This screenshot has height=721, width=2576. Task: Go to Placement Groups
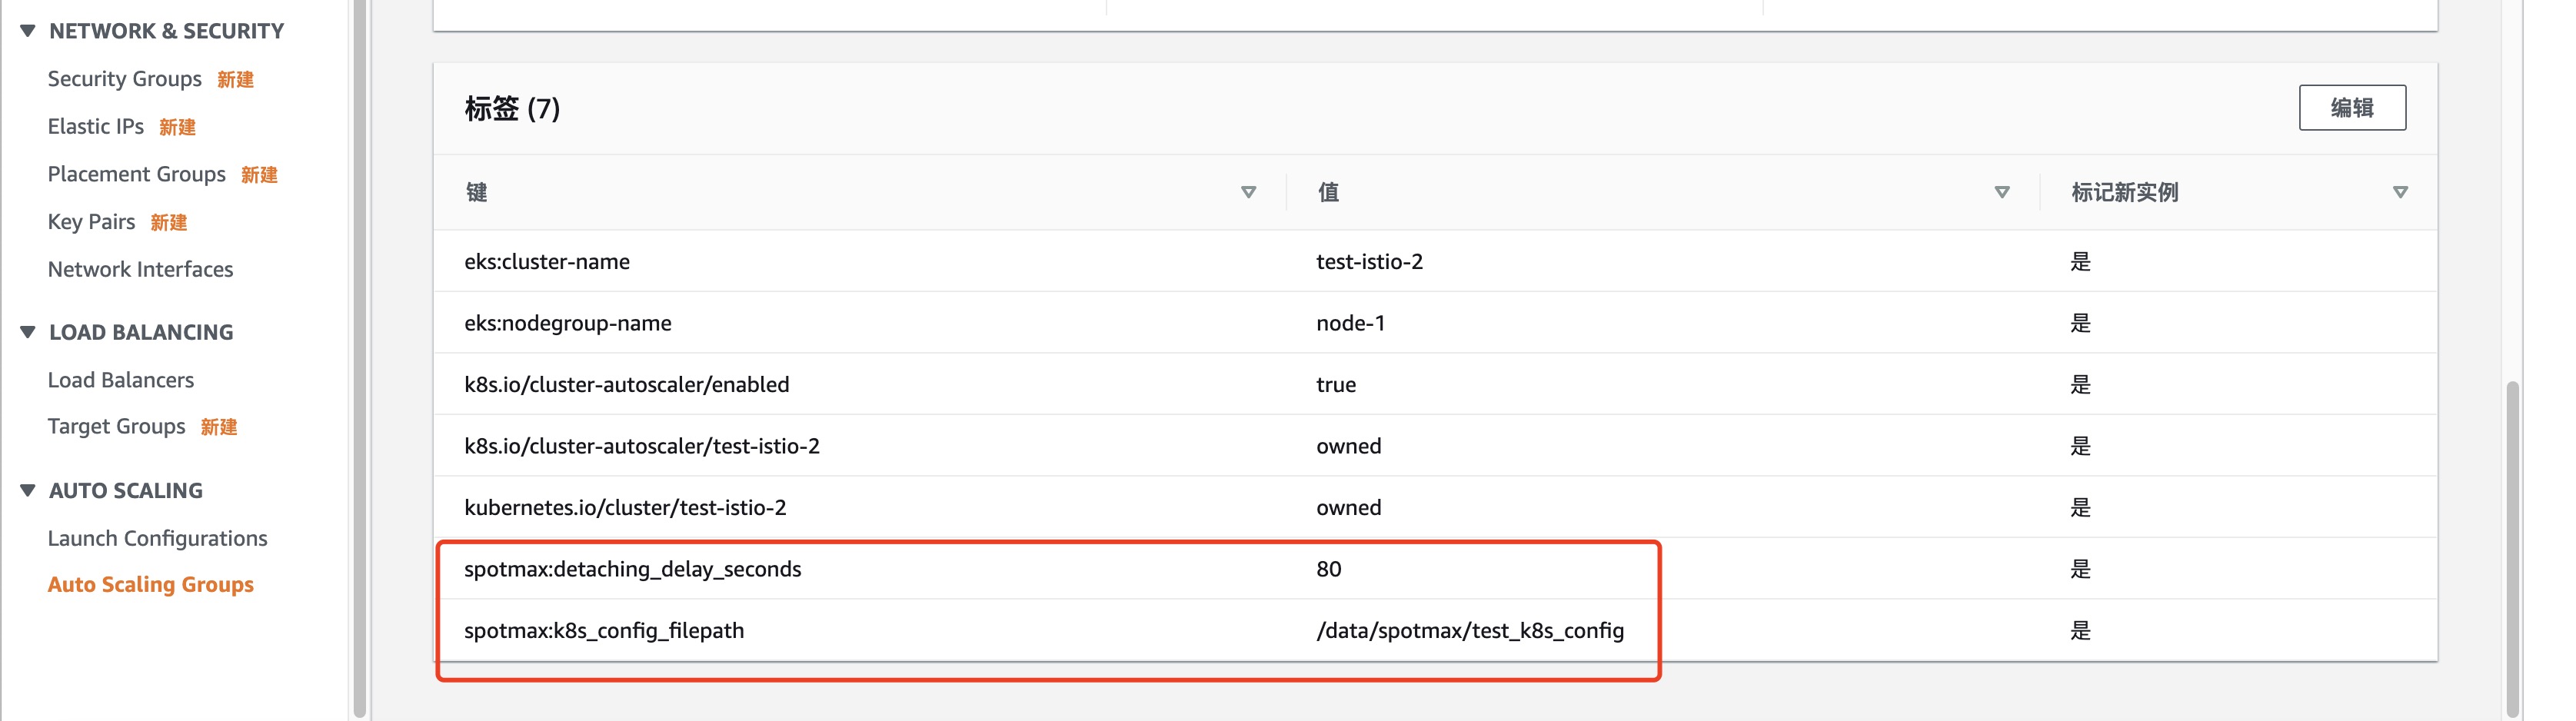click(x=137, y=174)
